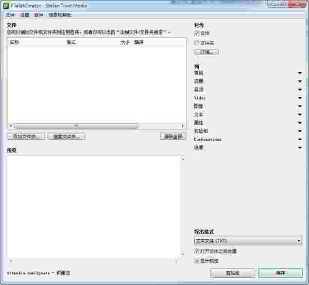The width and height of the screenshot is (309, 285).
Task: Sort file list by 名称 column
Action: pyautogui.click(x=14, y=42)
